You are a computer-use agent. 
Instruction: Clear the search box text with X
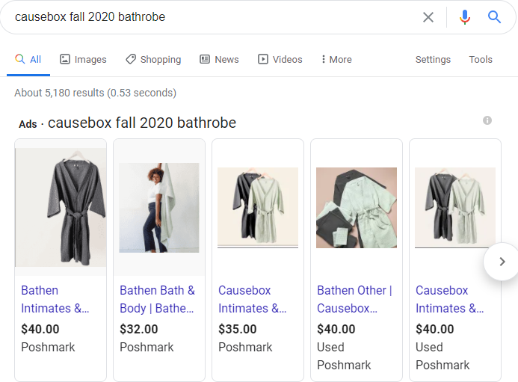coord(428,17)
